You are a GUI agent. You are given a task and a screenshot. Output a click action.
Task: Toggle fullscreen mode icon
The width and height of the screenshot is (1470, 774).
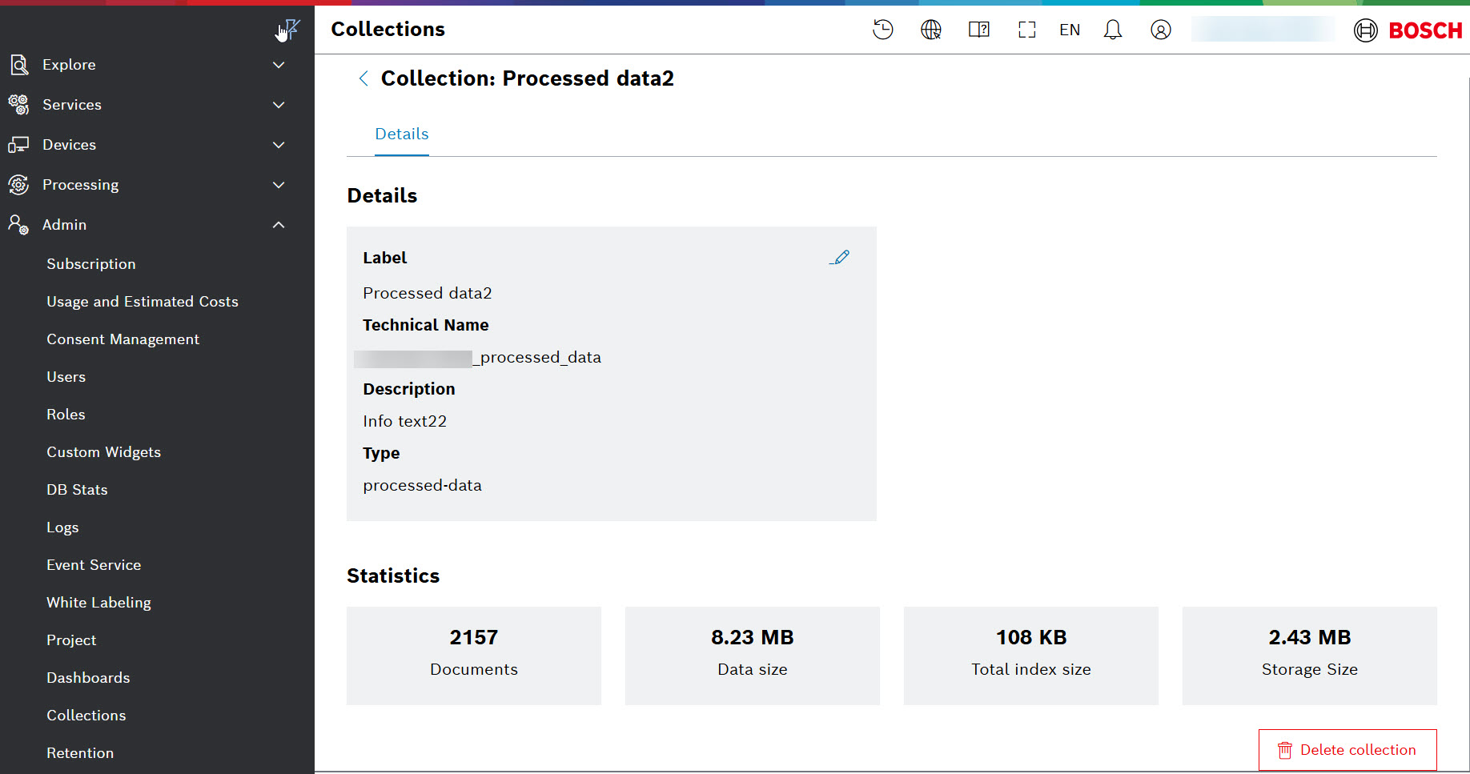coord(1026,30)
